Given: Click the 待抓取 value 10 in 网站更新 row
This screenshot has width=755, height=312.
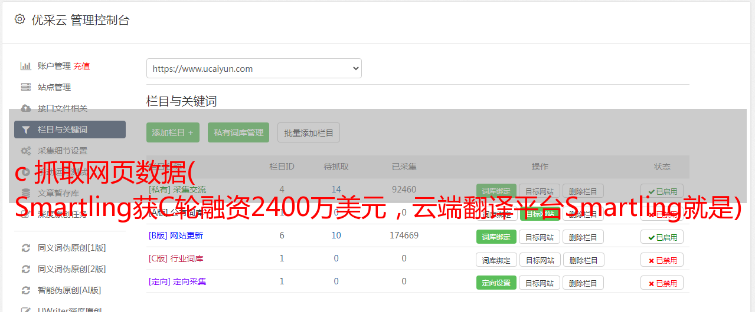Looking at the screenshot, I should [x=336, y=235].
